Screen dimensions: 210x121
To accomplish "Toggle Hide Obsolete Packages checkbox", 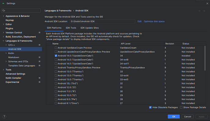I will point(150,107).
